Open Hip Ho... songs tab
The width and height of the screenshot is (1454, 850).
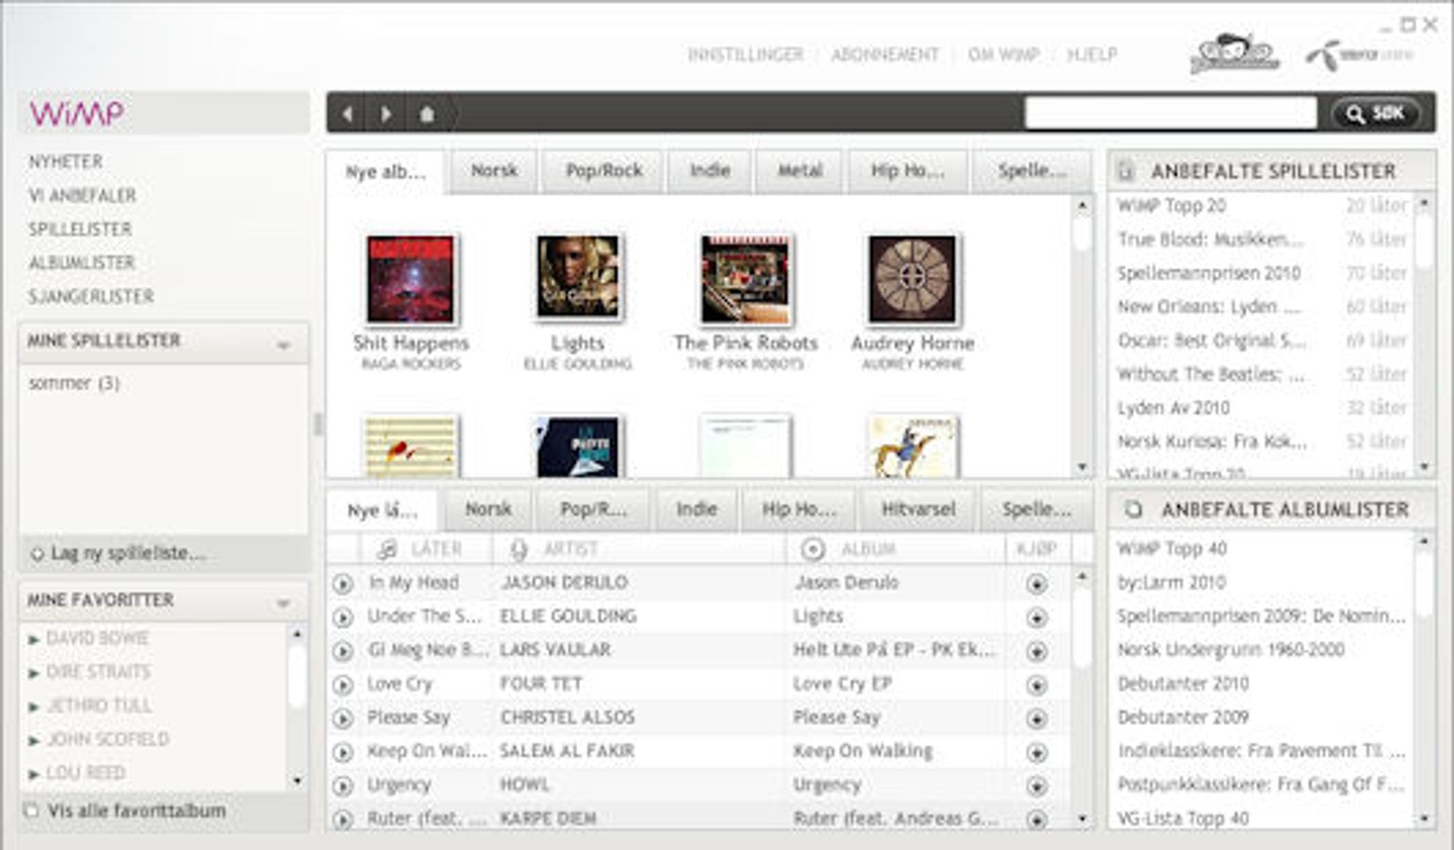click(798, 510)
